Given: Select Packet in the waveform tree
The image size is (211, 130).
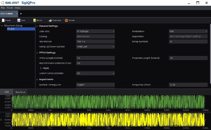Looking at the screenshot, I should pyautogui.click(x=11, y=29).
